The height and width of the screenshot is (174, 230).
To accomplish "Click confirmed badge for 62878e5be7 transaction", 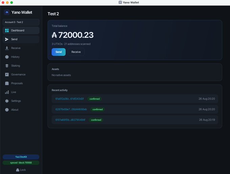I will tap(97, 109).
